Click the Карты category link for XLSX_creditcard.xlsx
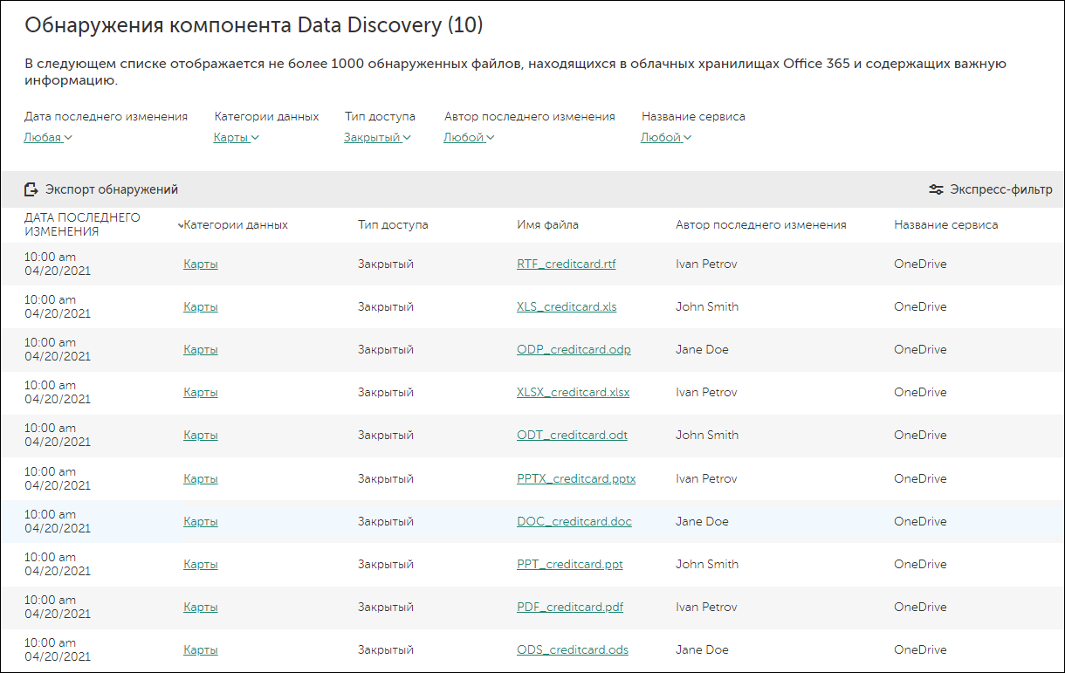 [x=201, y=393]
